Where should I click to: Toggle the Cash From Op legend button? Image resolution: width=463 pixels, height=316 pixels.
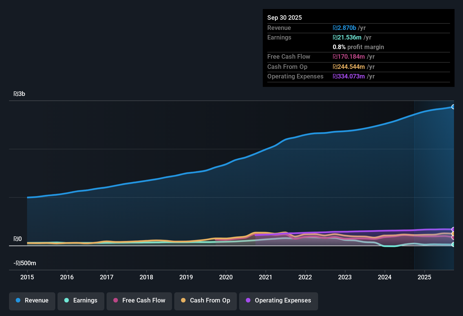click(206, 301)
